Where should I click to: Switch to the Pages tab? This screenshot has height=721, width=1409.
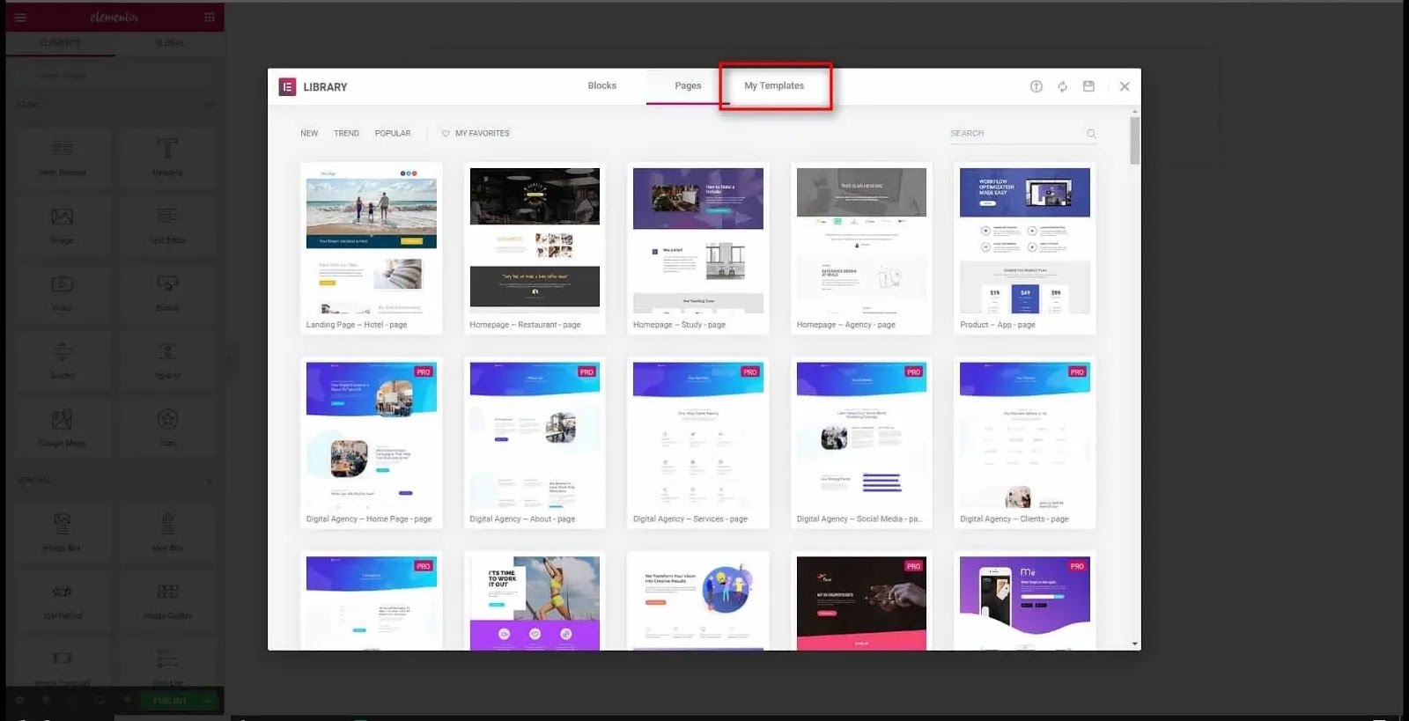[688, 86]
